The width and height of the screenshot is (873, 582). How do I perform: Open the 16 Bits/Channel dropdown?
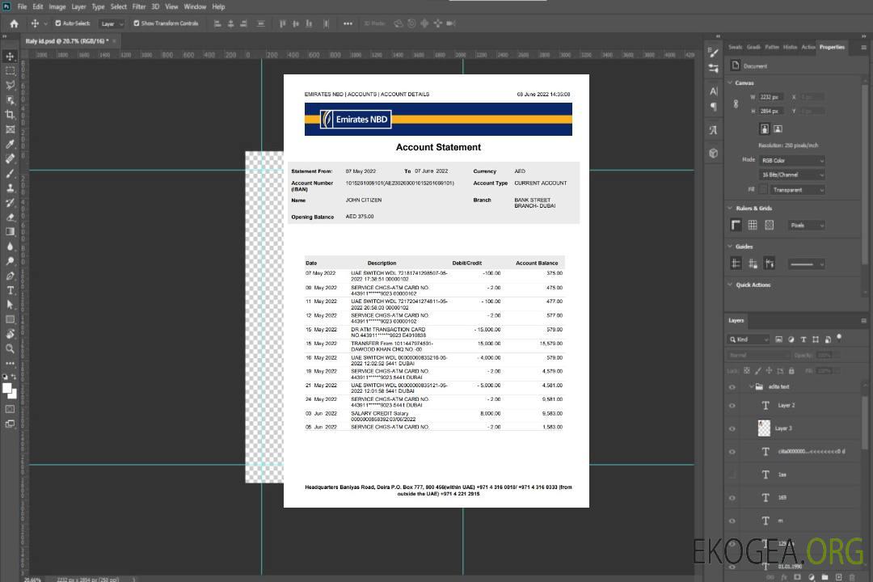point(792,175)
